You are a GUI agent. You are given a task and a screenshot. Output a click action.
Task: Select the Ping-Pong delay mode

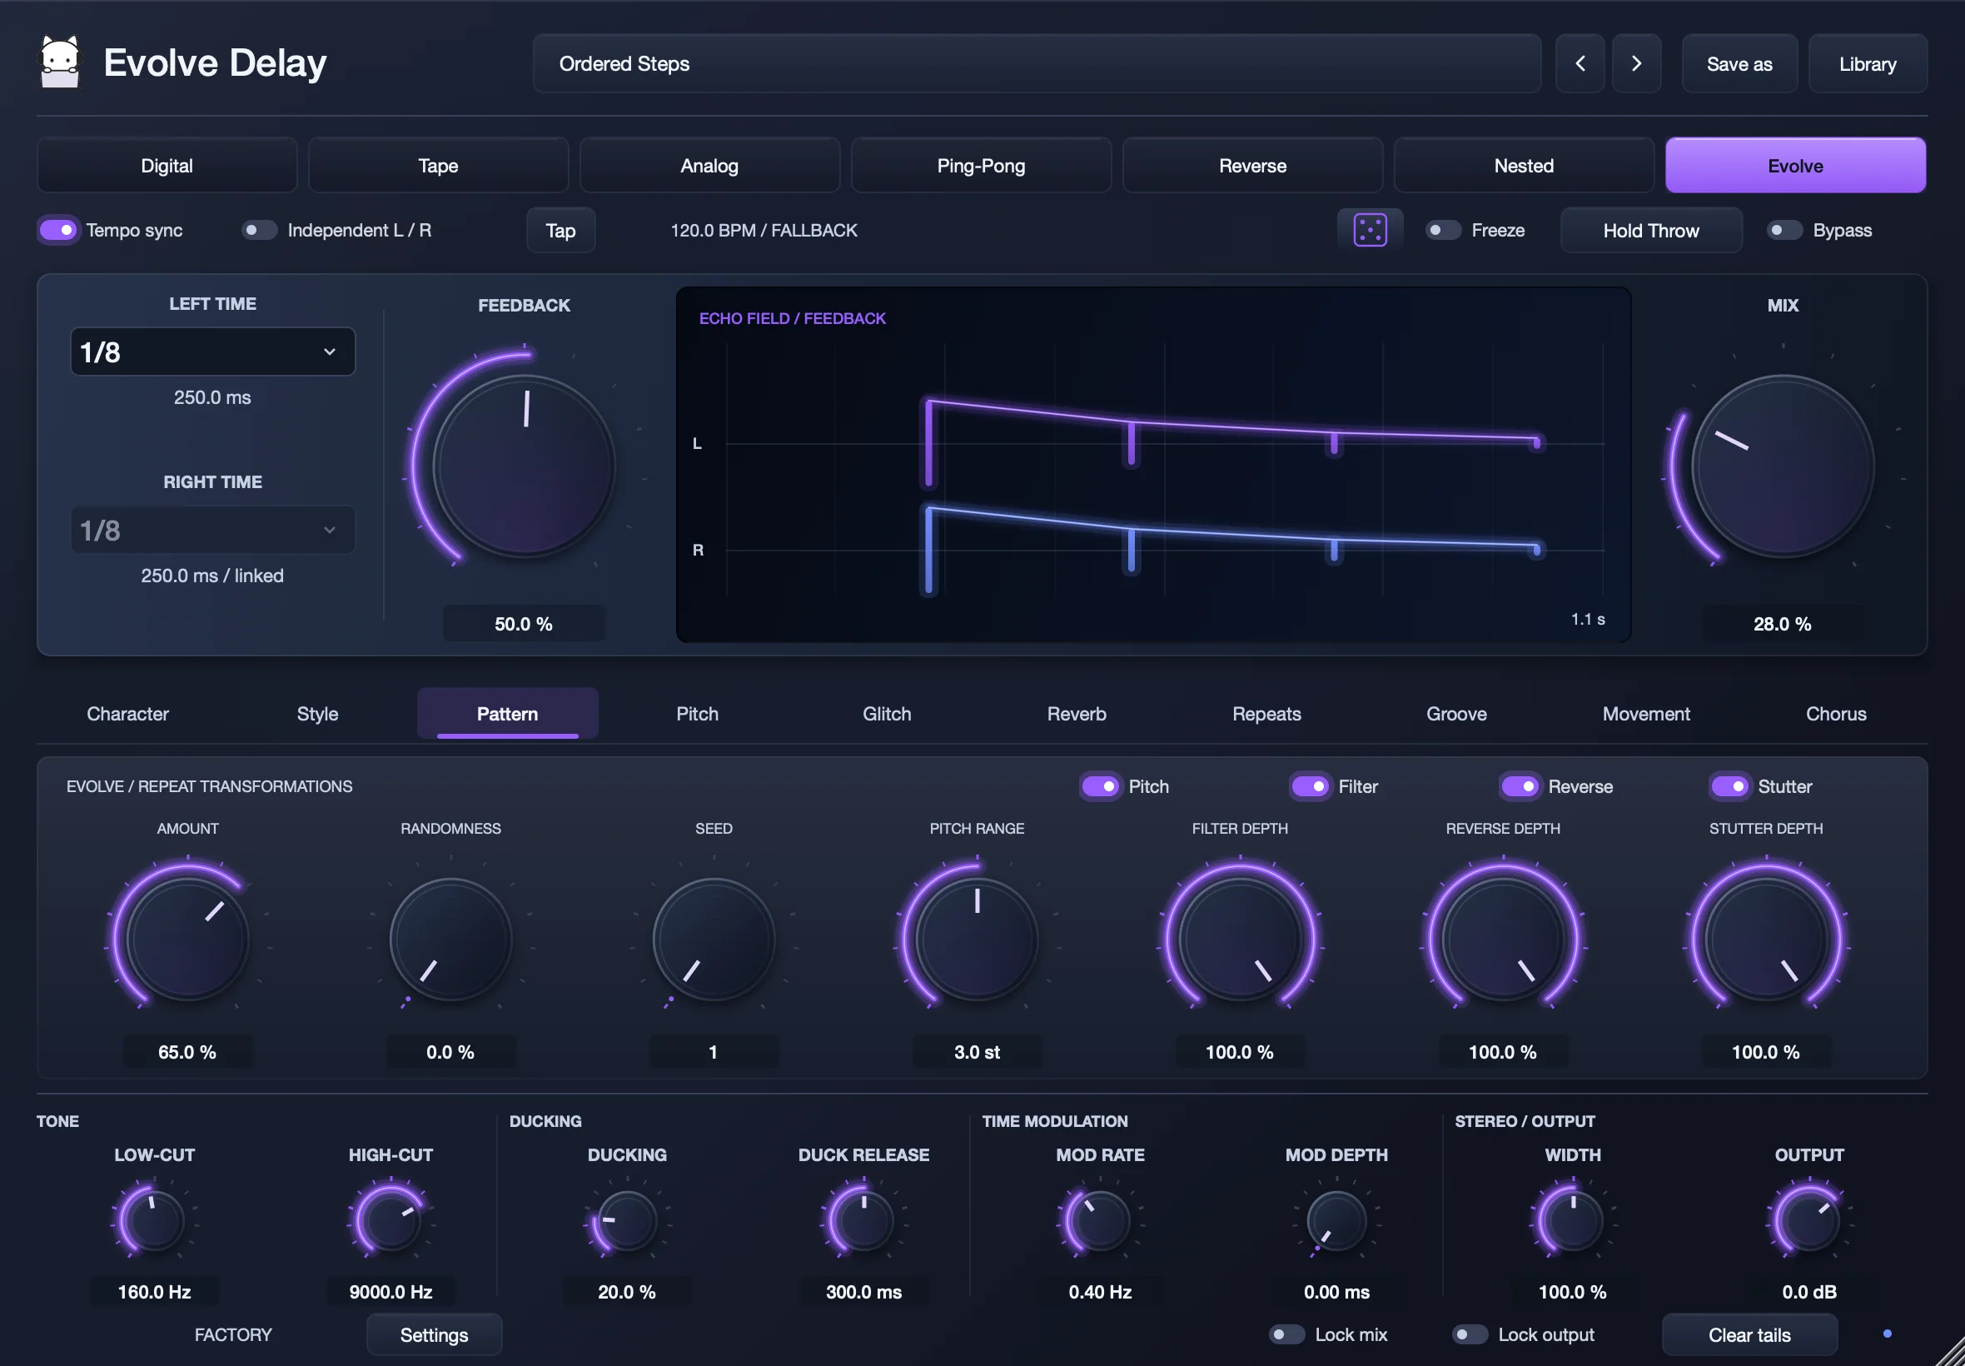coord(981,165)
